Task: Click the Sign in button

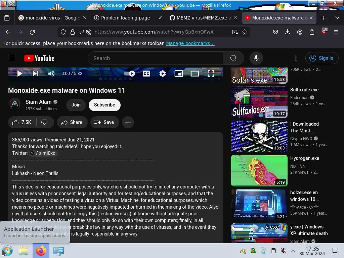Action: coord(322,58)
